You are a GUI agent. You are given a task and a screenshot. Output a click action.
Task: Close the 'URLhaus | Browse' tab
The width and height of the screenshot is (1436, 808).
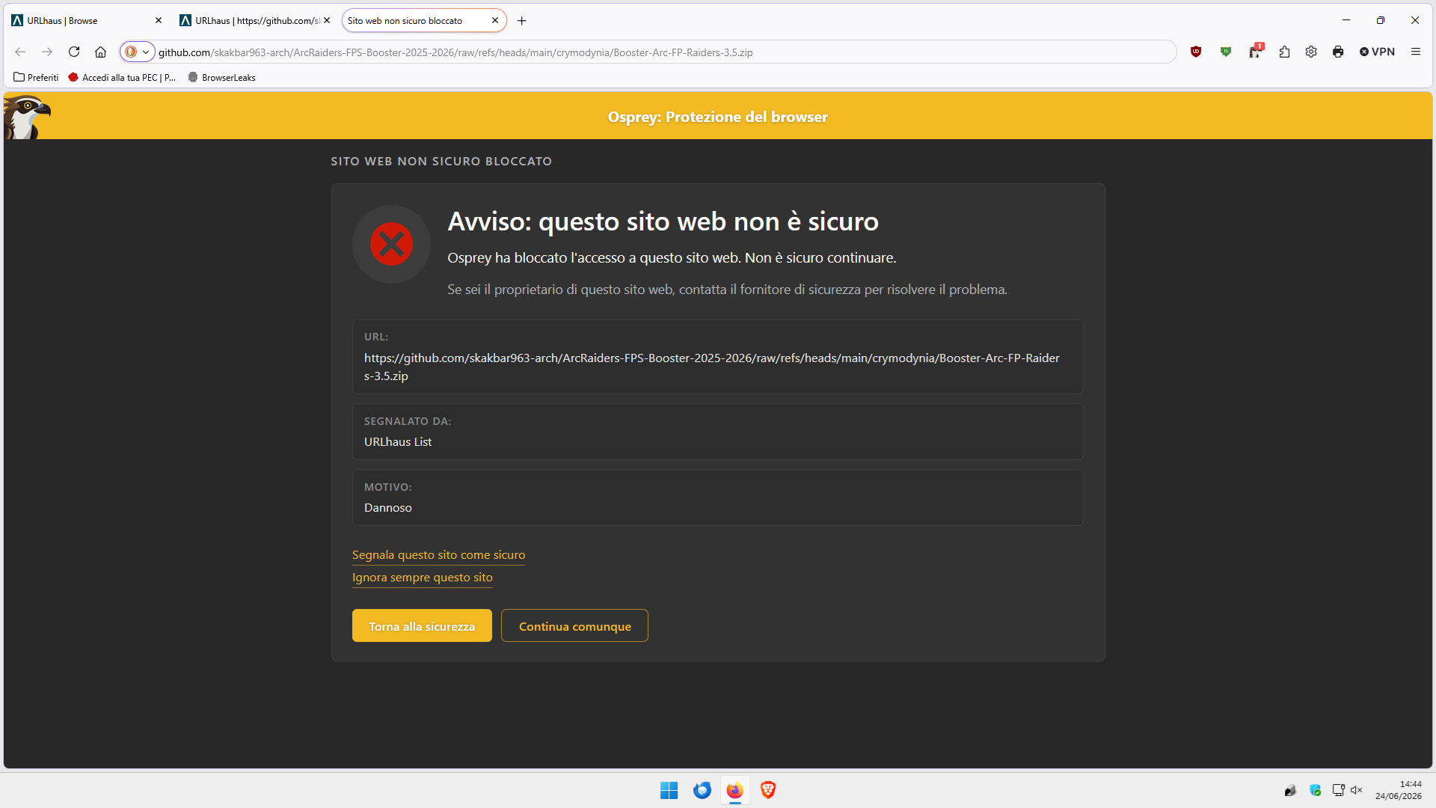pyautogui.click(x=159, y=21)
